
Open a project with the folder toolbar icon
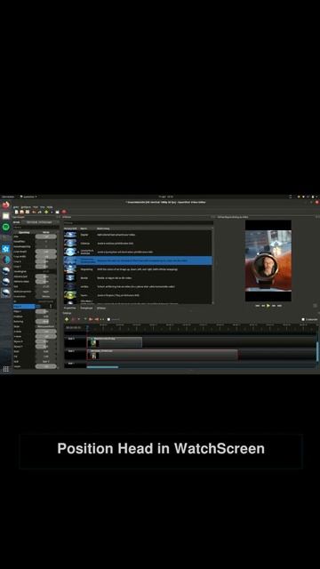tap(21, 212)
